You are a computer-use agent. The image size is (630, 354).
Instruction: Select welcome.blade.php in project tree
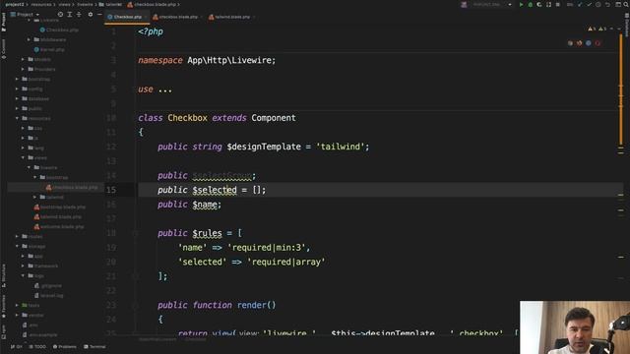click(x=59, y=227)
